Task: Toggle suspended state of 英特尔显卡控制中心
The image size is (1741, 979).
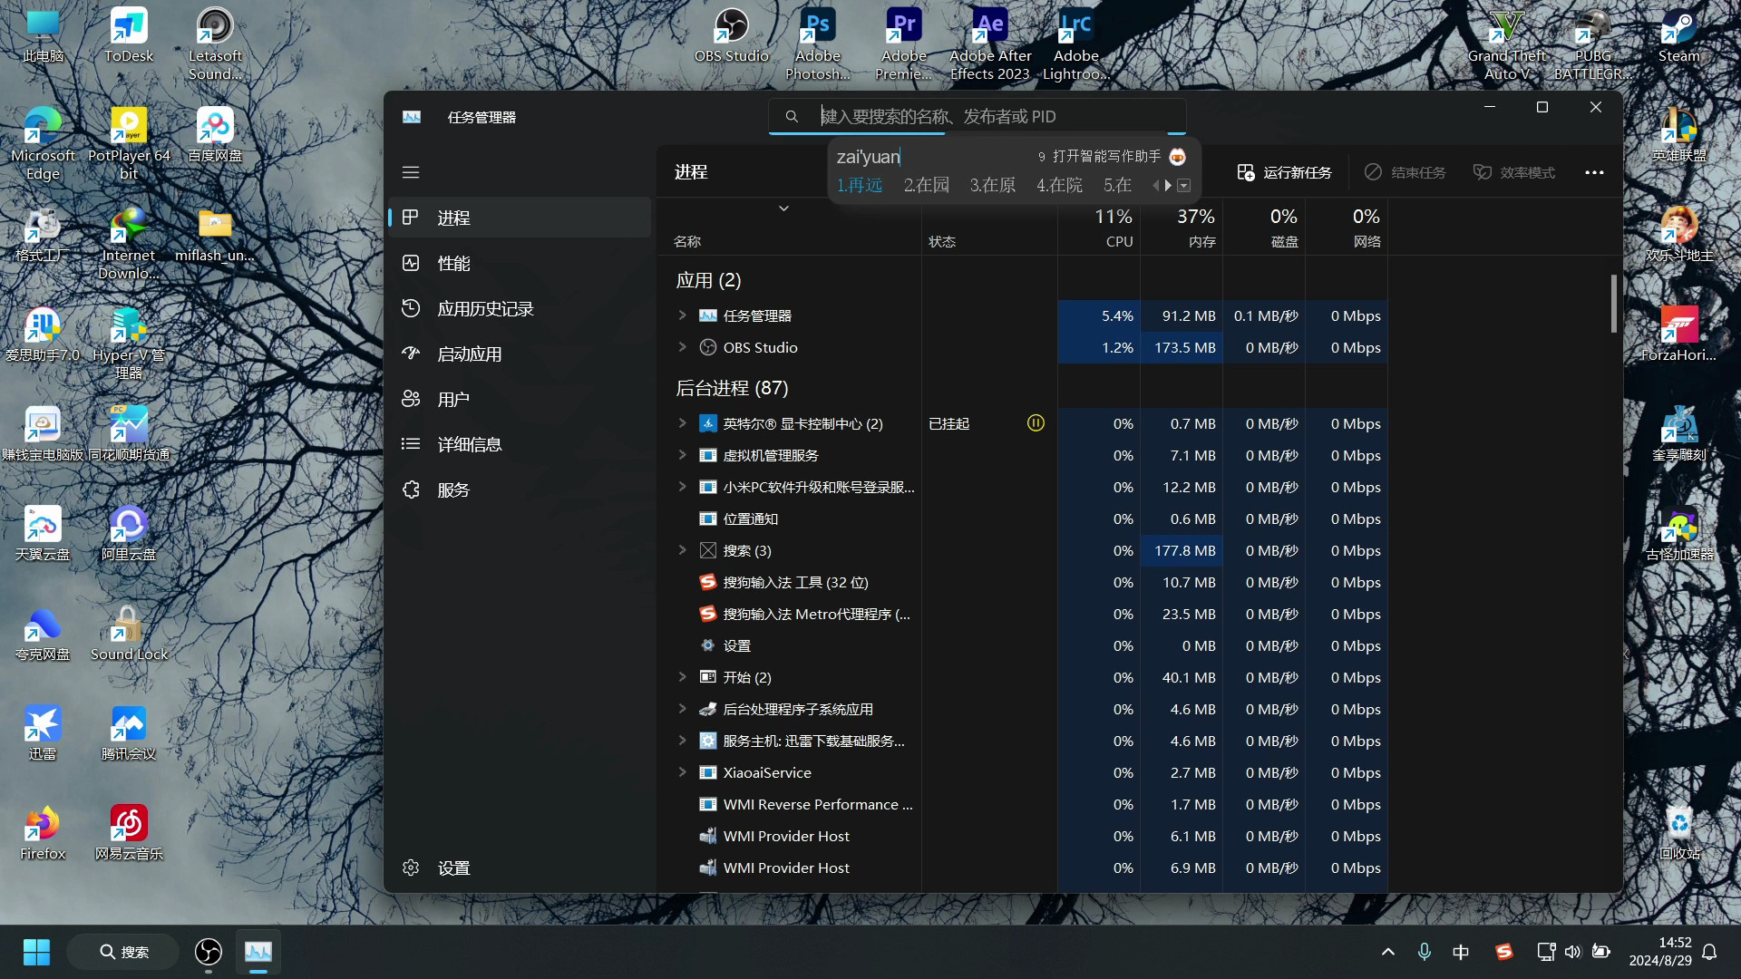Action: [x=1035, y=422]
